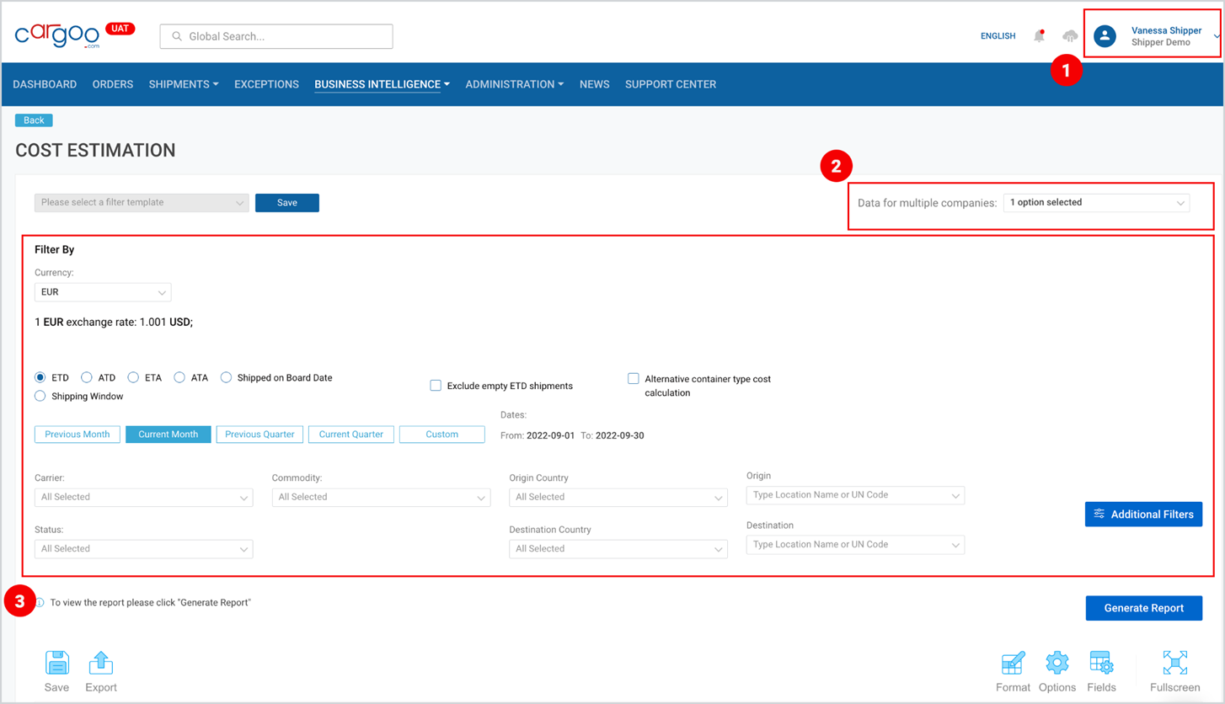Select Current Month date range
The image size is (1225, 704).
(x=169, y=435)
